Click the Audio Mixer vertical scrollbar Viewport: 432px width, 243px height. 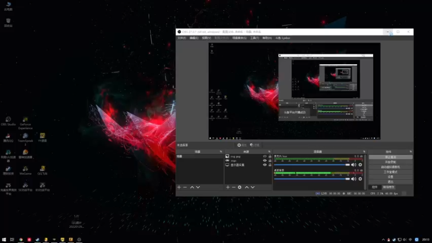tap(366, 172)
